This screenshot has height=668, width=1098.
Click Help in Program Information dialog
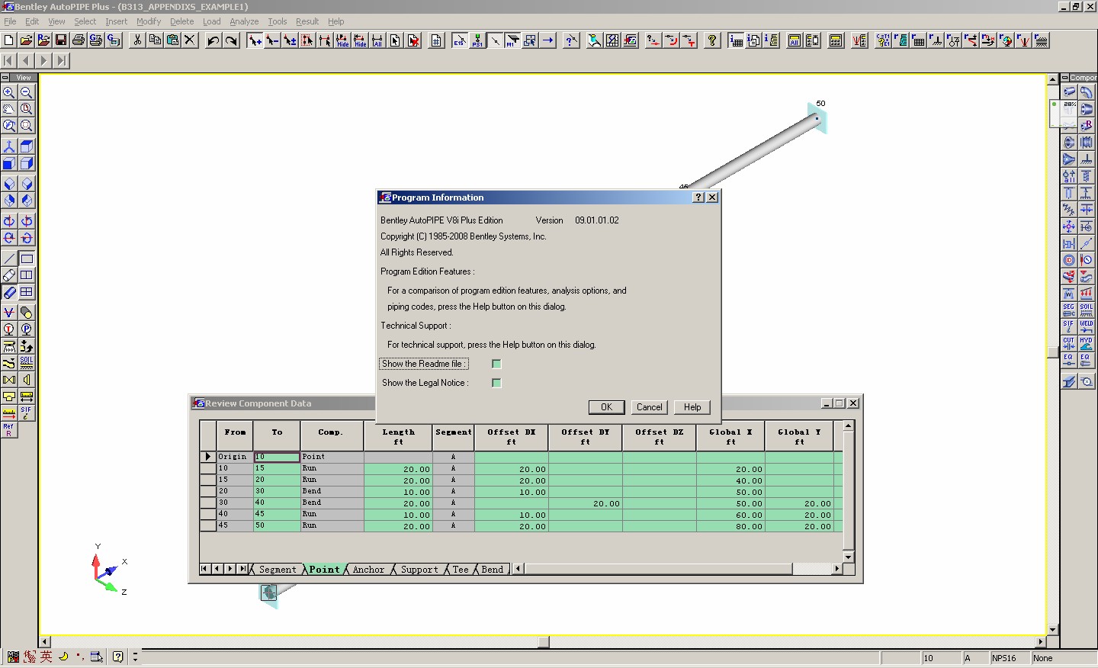[x=692, y=407]
